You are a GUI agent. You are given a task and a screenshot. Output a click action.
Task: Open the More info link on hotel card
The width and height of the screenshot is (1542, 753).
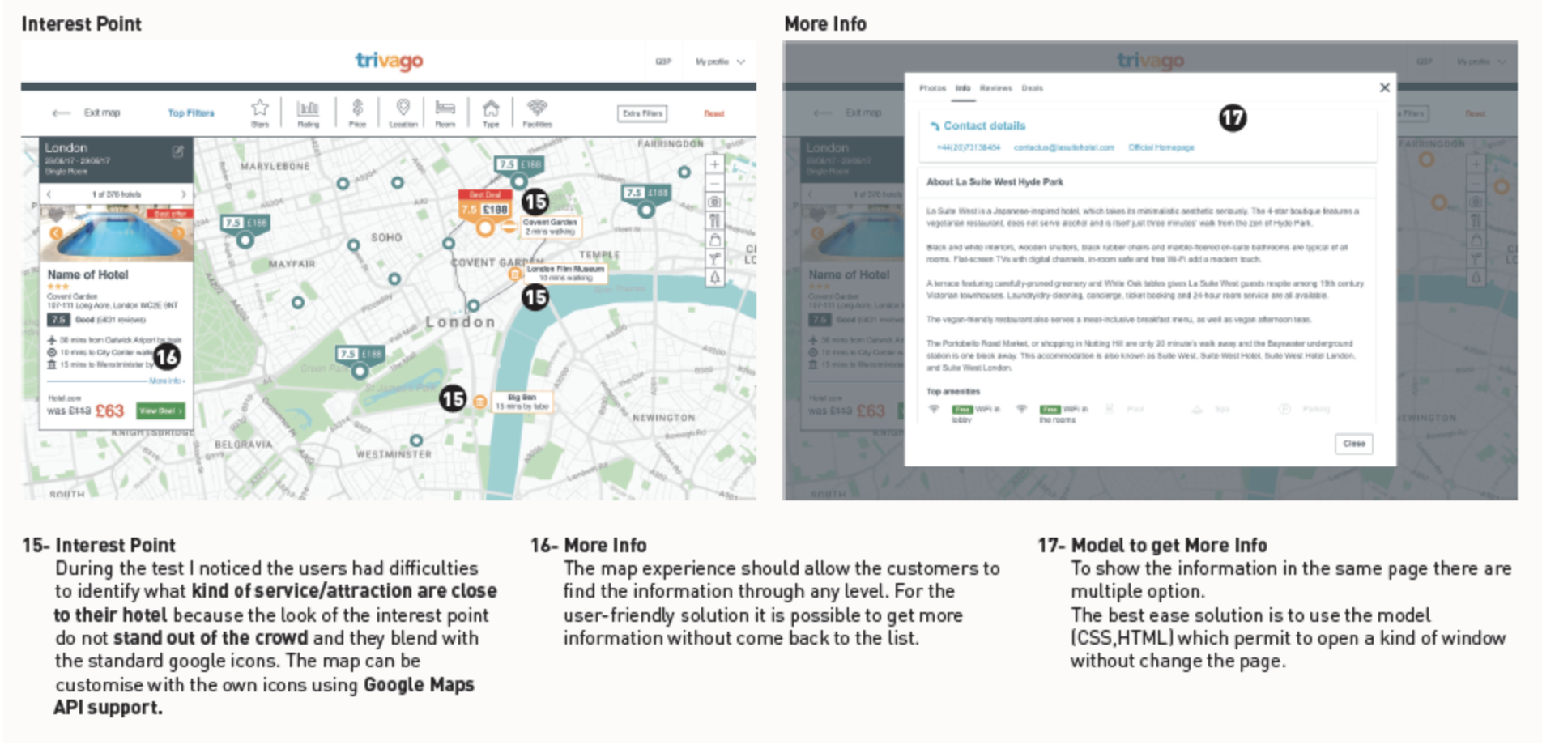point(166,381)
